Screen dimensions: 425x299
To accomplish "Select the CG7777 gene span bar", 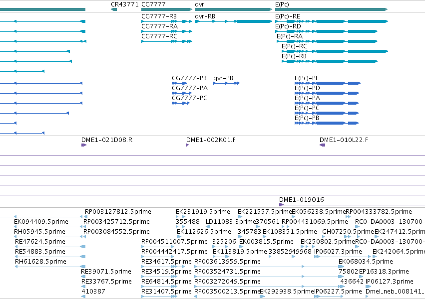I will pyautogui.click(x=167, y=10).
